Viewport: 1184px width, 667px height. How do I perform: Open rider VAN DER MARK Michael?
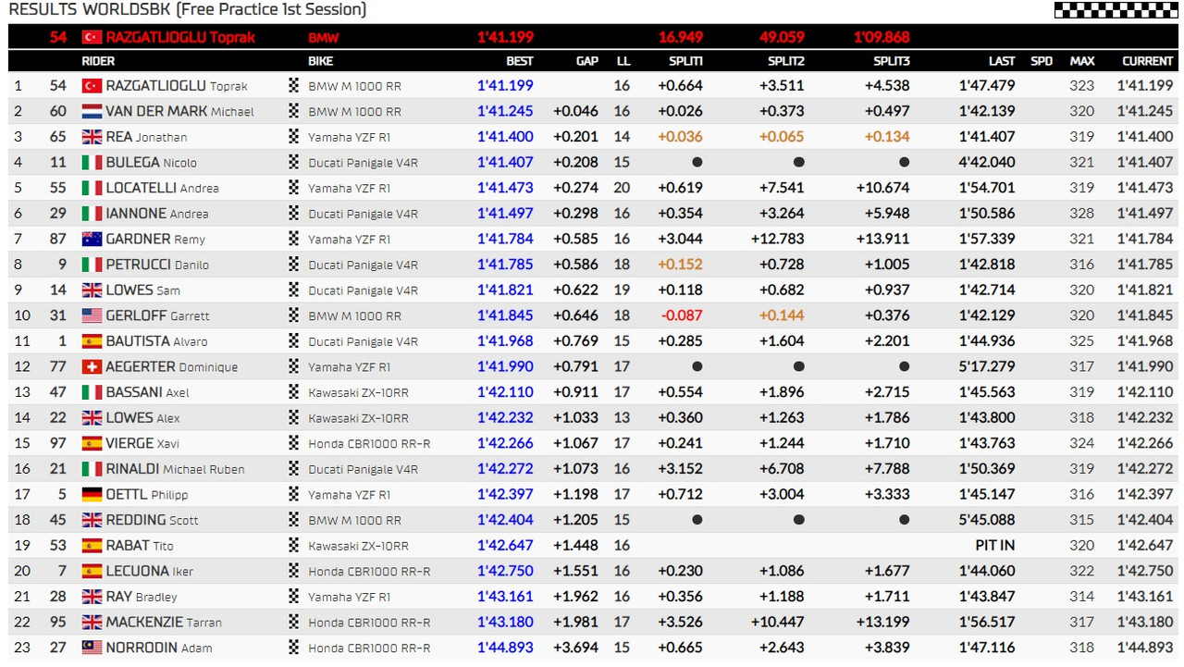coord(179,111)
